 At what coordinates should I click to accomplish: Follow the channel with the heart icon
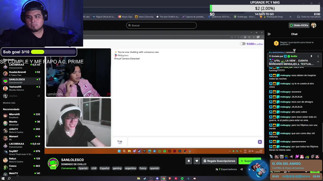[197, 161]
